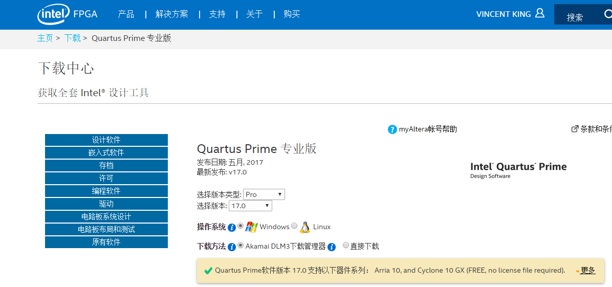Click the info icon after Akamai DLM3下载管理器
Screen dimensions: 612x287
pyautogui.click(x=332, y=247)
